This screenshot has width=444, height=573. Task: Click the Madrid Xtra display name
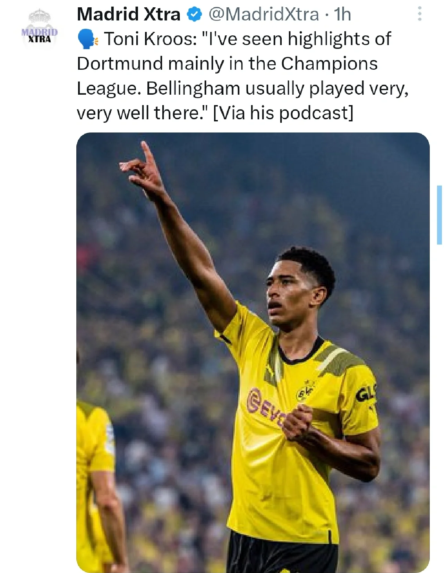click(x=129, y=15)
